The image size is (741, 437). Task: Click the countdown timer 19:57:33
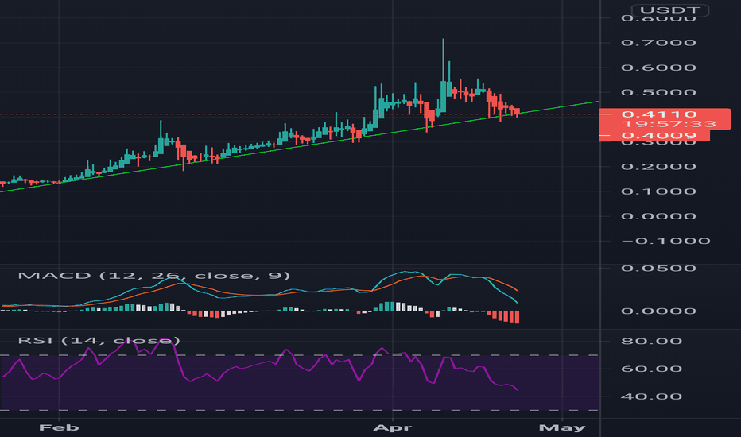(x=669, y=124)
